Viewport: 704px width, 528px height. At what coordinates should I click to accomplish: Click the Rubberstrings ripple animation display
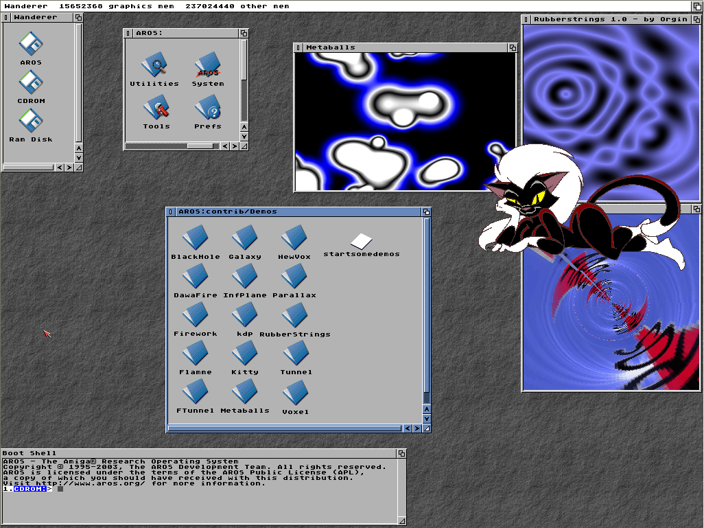611,113
